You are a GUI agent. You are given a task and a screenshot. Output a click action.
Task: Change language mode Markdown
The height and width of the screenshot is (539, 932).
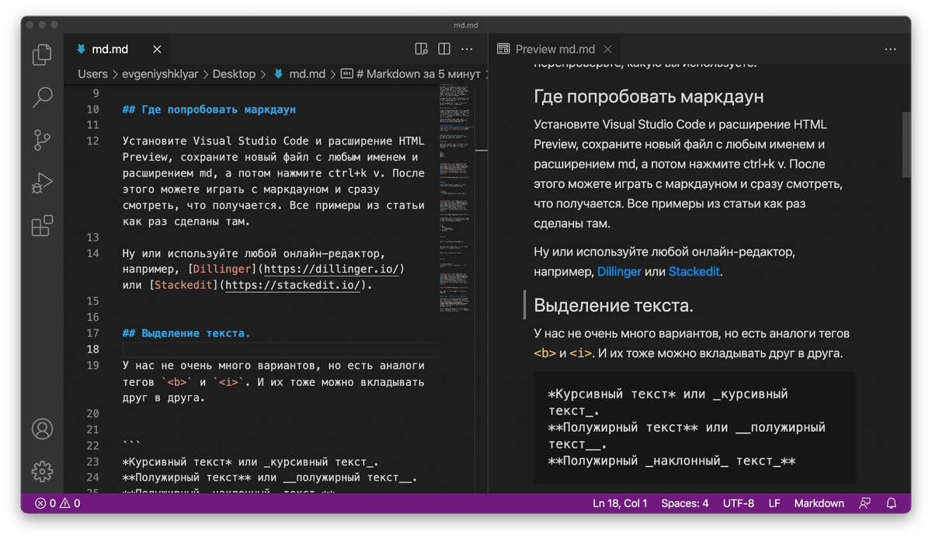pyautogui.click(x=819, y=503)
